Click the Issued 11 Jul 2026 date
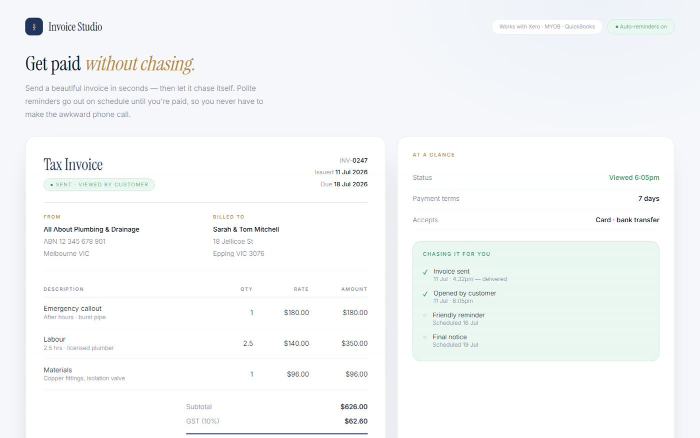Image resolution: width=700 pixels, height=438 pixels. tap(341, 172)
